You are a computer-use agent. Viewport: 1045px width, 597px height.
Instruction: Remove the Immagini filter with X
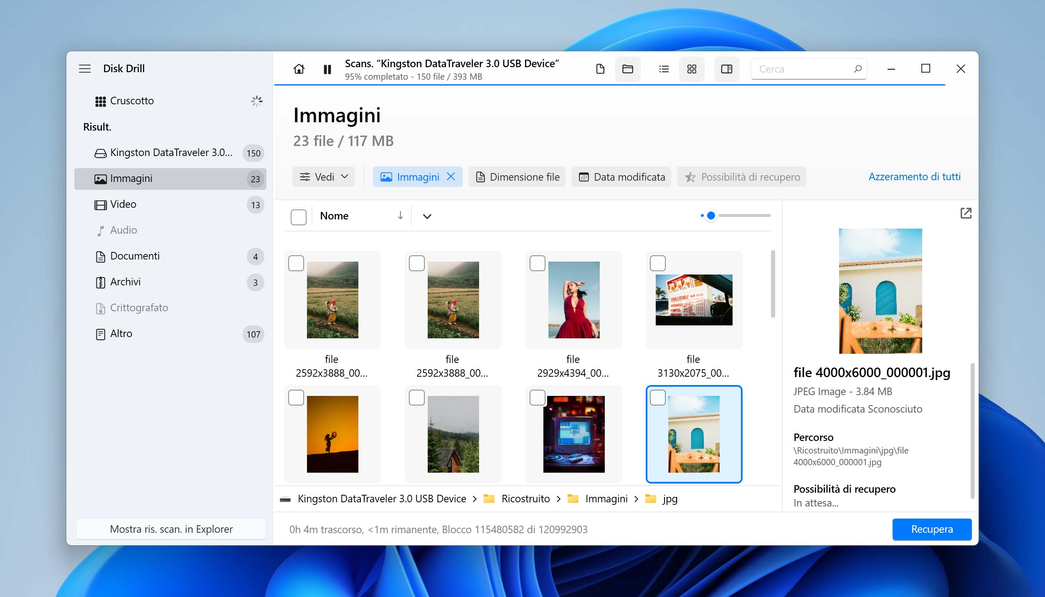point(451,176)
